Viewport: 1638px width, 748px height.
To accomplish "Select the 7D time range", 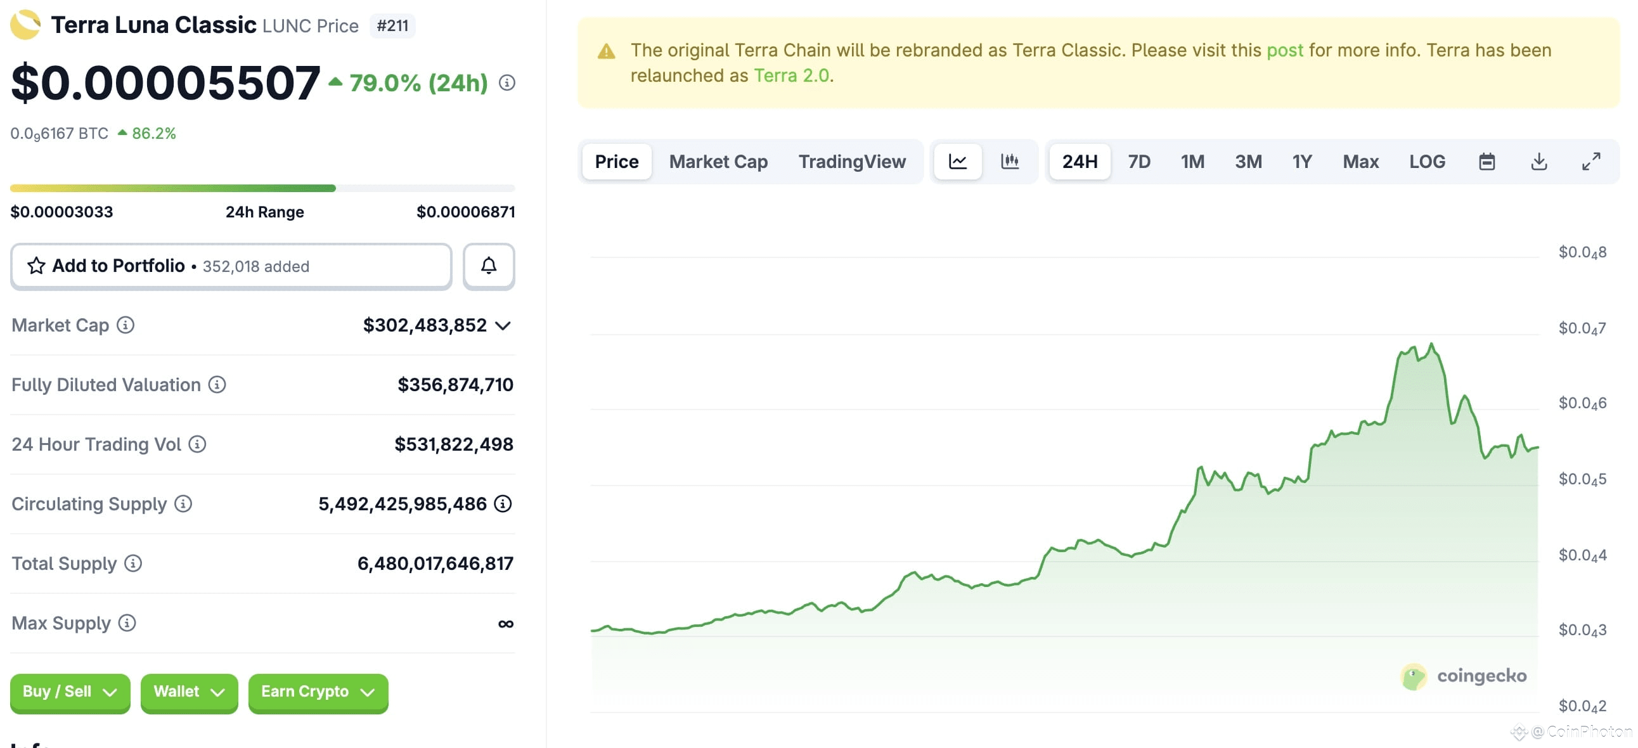I will (1139, 162).
